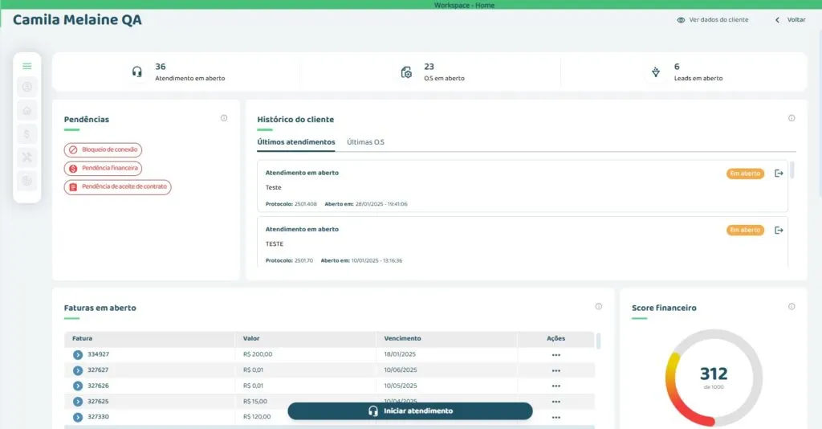The width and height of the screenshot is (822, 429).
Task: Click the Camila Melaine QA title
Action: coord(77,20)
